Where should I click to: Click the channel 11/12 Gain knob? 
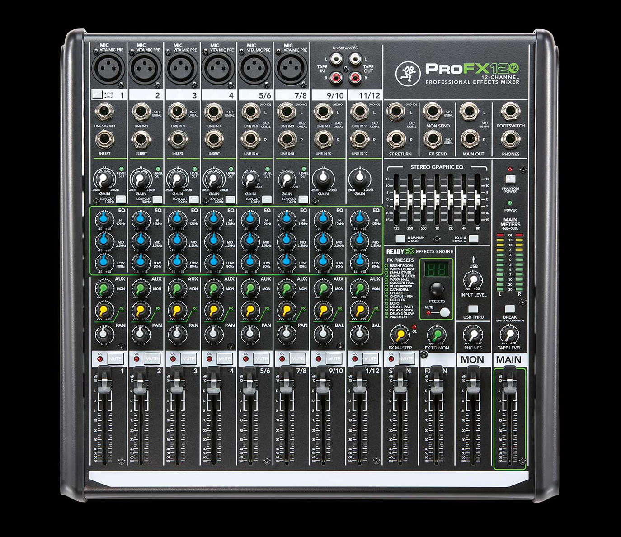pyautogui.click(x=360, y=178)
